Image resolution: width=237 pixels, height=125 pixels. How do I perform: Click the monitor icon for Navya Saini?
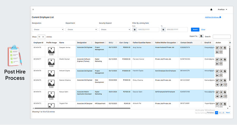[x=225, y=96]
